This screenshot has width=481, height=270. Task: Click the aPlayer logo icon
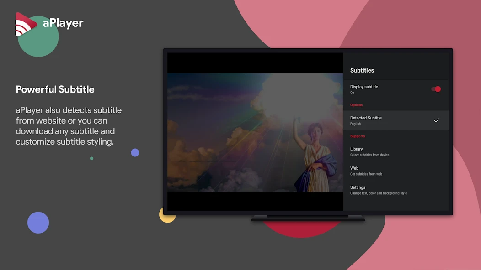[x=26, y=25]
